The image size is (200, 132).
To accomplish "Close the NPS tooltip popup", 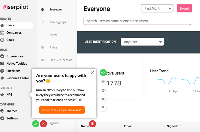I will [x=93, y=72].
